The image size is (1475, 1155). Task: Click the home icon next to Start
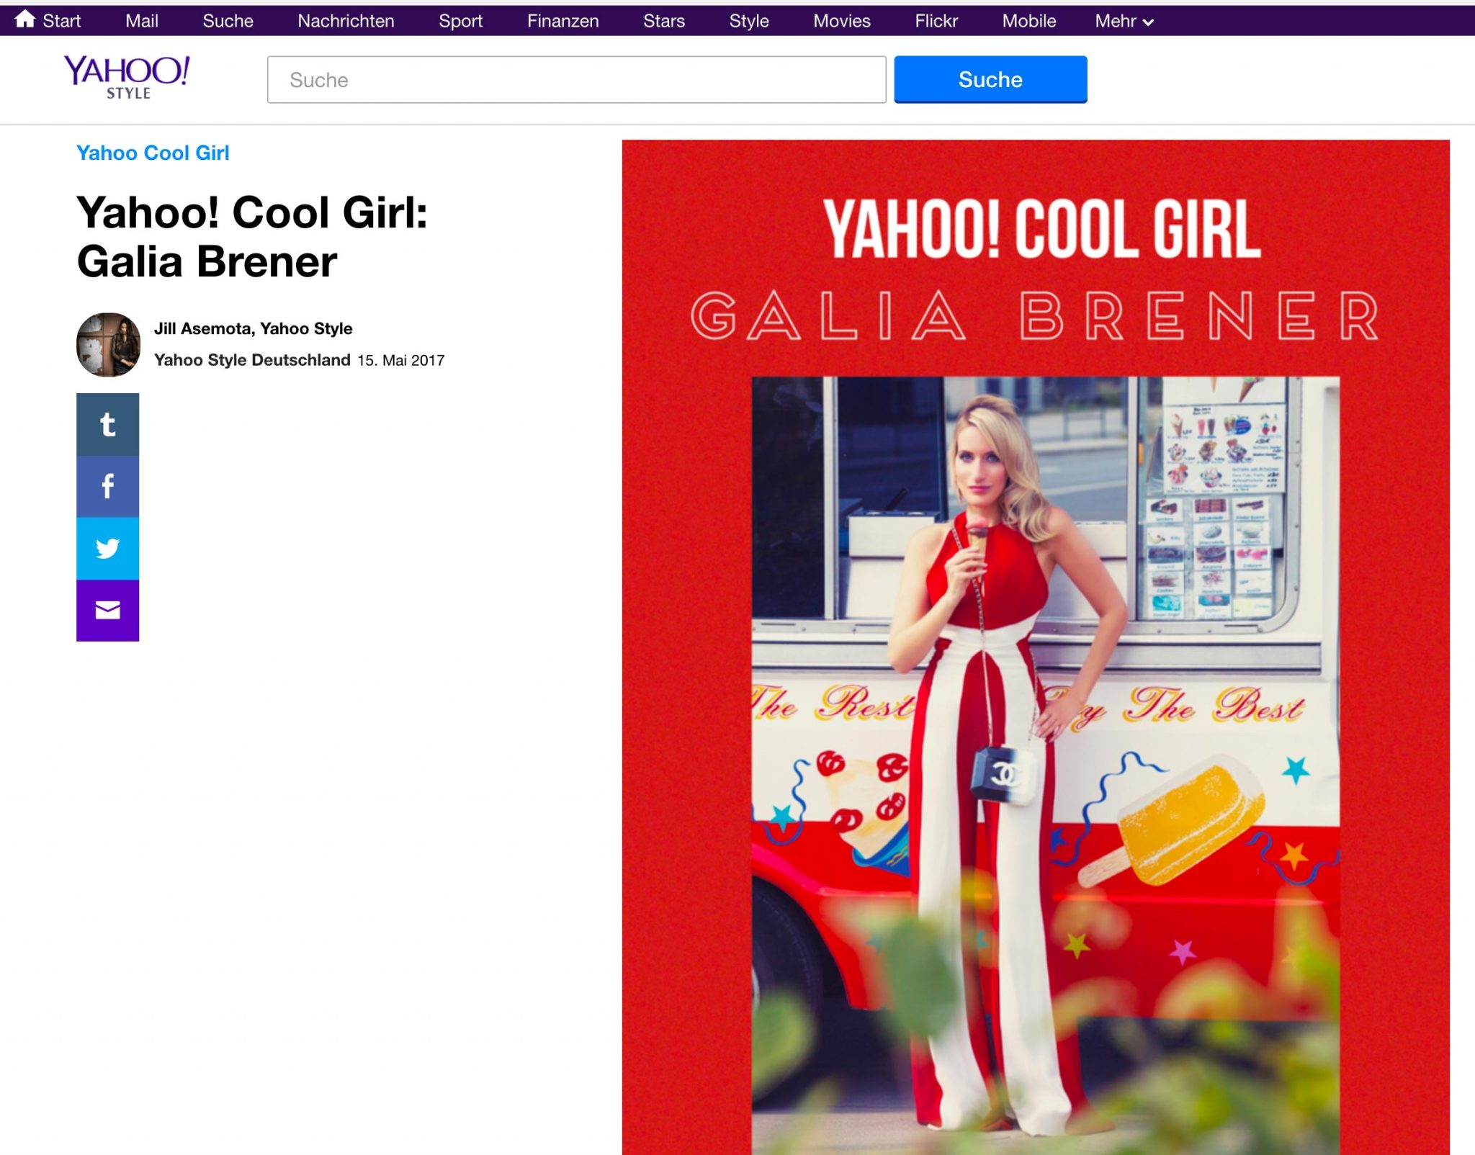click(x=25, y=19)
